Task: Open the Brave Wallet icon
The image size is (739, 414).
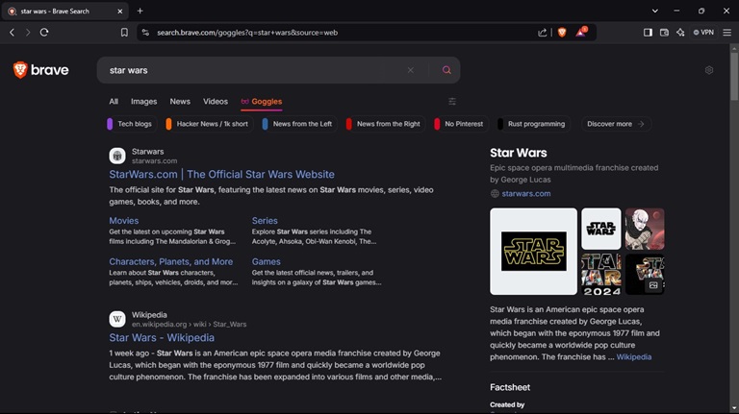Action: click(x=664, y=32)
